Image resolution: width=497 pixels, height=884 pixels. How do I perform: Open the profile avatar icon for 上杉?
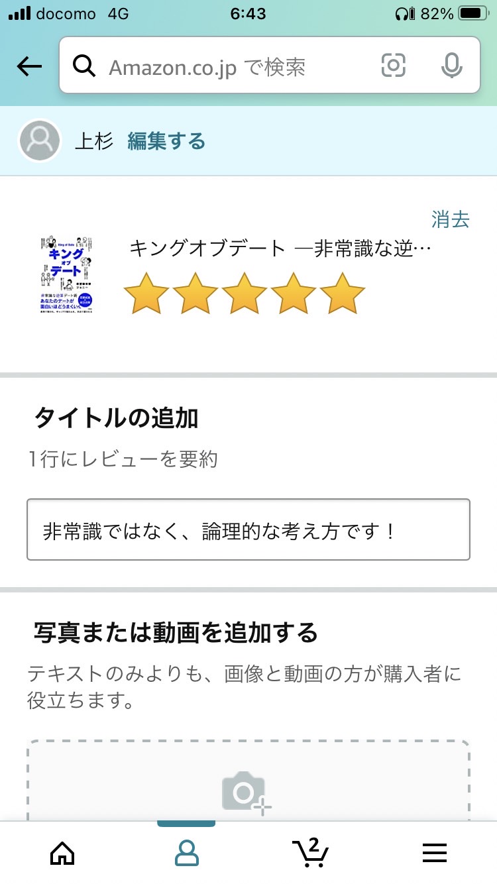(40, 140)
